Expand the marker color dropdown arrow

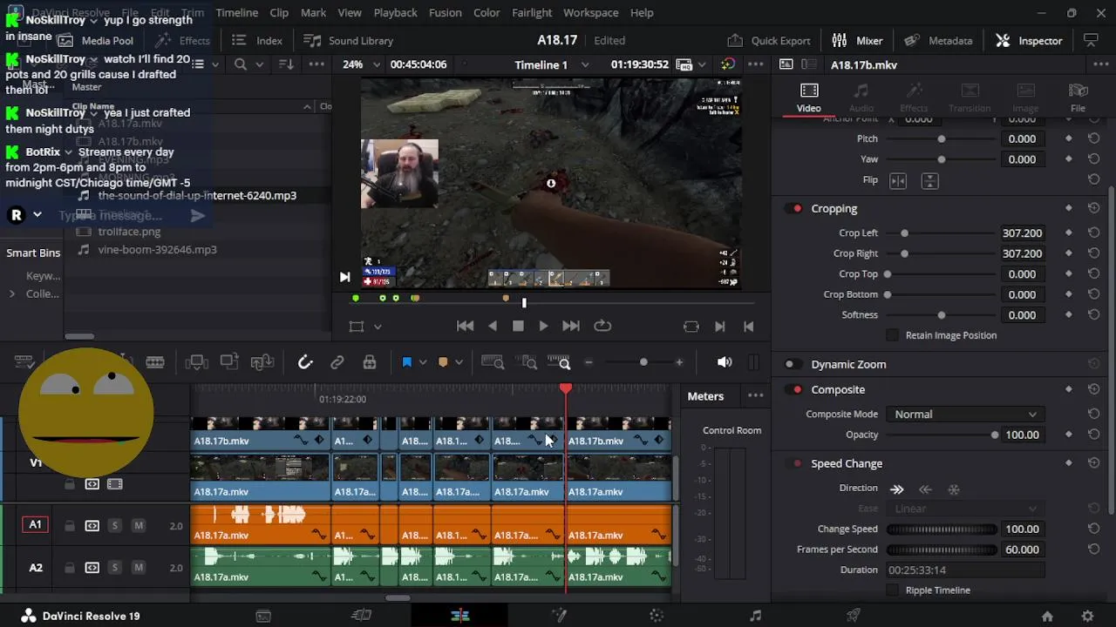(x=459, y=362)
